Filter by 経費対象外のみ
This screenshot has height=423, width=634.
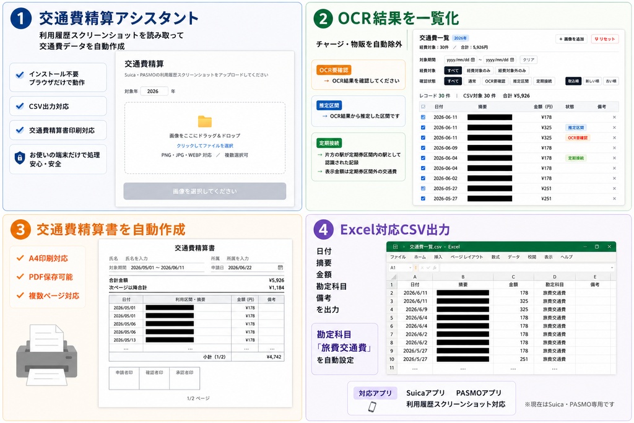pyautogui.click(x=512, y=71)
